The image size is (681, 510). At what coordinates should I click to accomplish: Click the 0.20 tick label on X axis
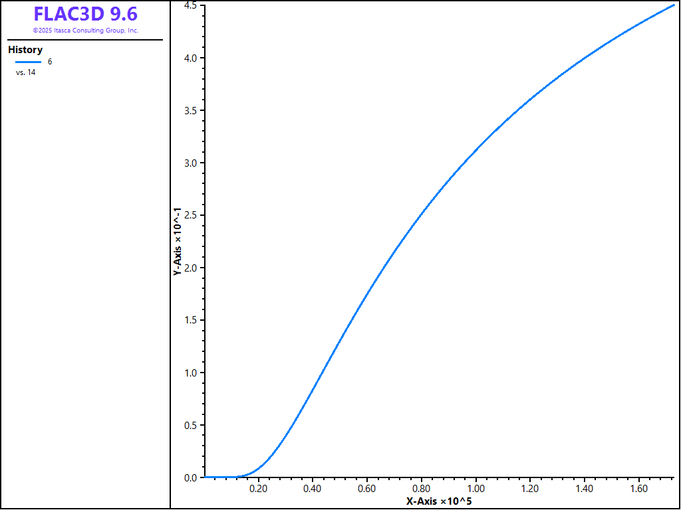259,489
